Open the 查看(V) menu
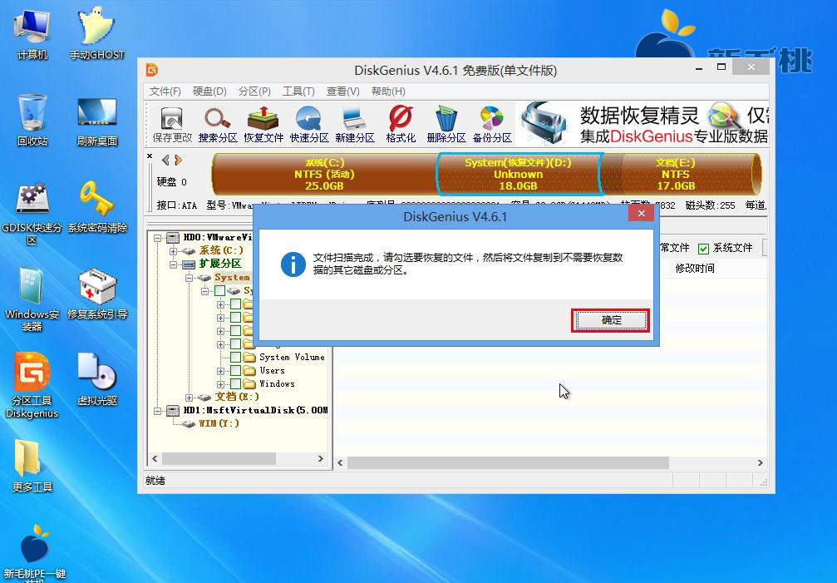The height and width of the screenshot is (583, 837). tap(342, 91)
